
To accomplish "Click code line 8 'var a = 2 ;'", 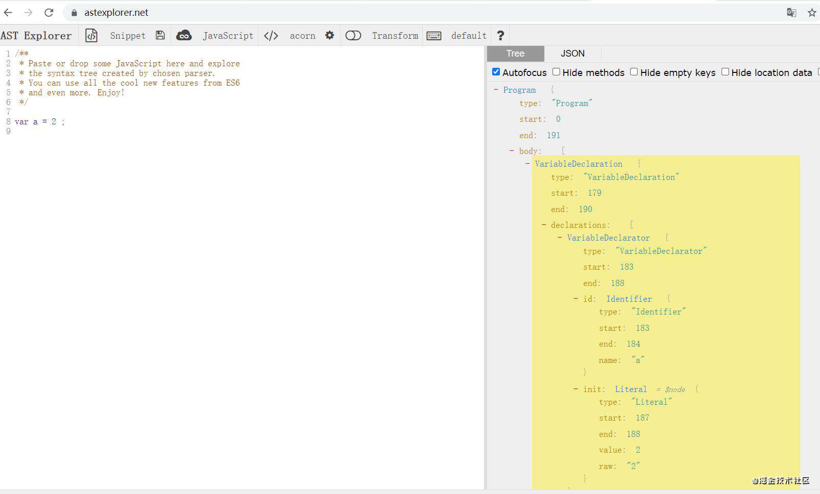I will [x=40, y=121].
